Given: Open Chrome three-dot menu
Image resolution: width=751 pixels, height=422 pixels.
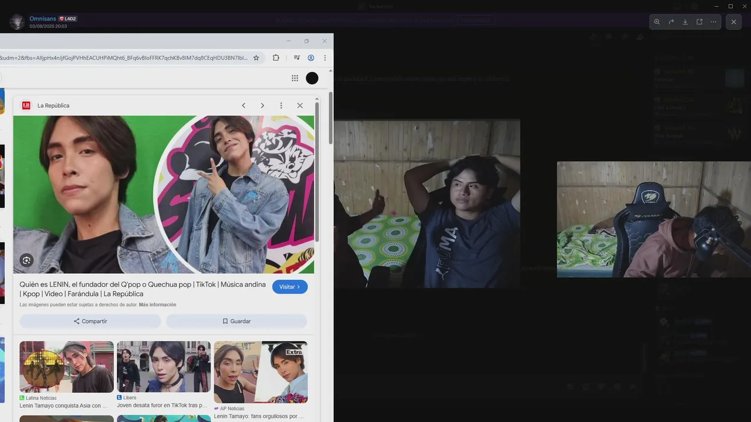Looking at the screenshot, I should [x=325, y=58].
